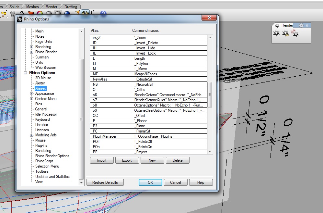Screen dimensions: 323x213
Task: Click the Import aliases button
Action: pyautogui.click(x=102, y=160)
